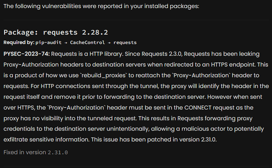
Task: Click the rebuild_proxies code term
Action: (x=104, y=75)
